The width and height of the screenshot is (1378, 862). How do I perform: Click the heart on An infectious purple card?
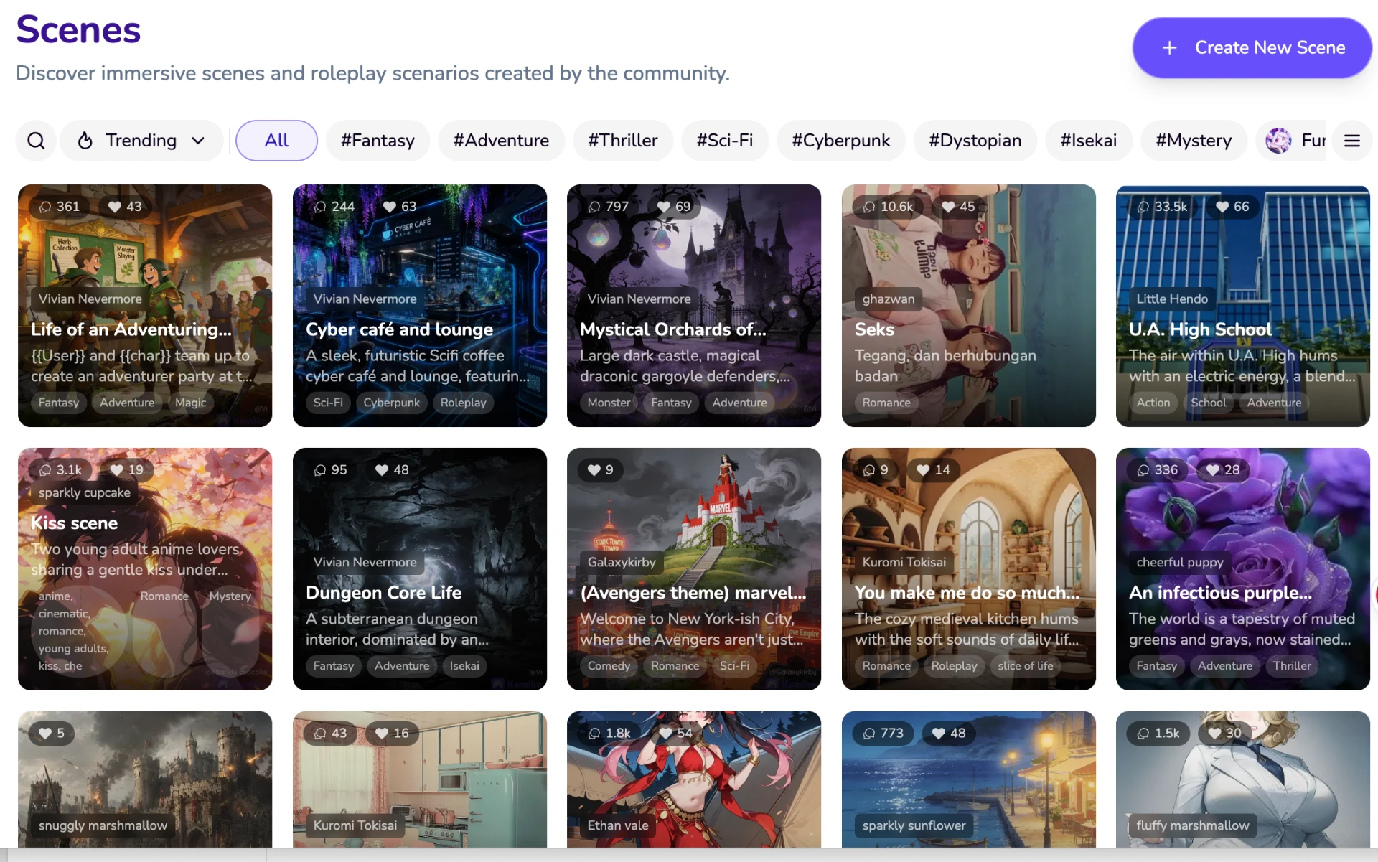click(1213, 470)
